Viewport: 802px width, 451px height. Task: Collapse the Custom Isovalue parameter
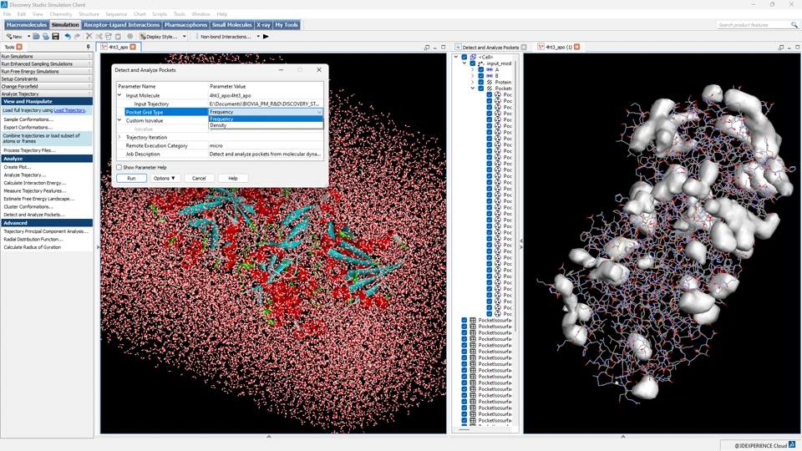pyautogui.click(x=119, y=120)
